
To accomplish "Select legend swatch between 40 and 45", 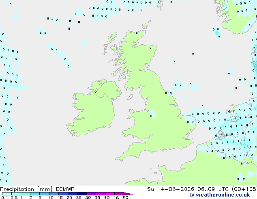I will pyautogui.click(x=110, y=194).
